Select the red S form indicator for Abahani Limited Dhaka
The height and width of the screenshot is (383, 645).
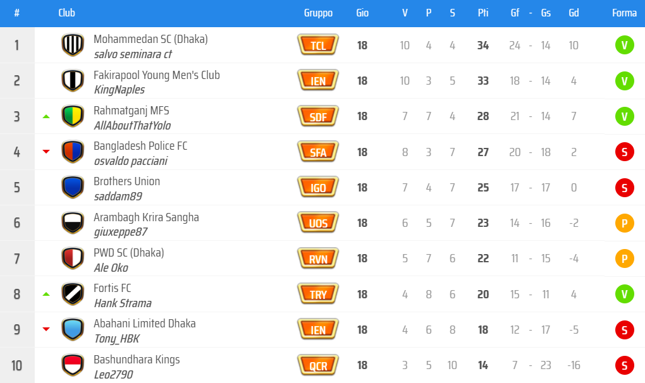[624, 329]
